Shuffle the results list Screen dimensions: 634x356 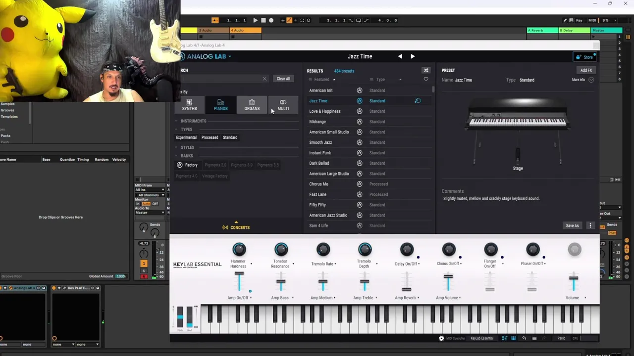[426, 70]
